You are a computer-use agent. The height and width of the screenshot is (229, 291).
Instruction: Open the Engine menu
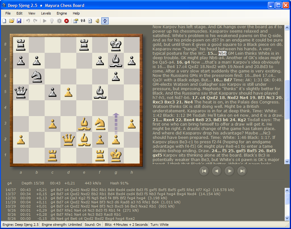click(x=62, y=13)
